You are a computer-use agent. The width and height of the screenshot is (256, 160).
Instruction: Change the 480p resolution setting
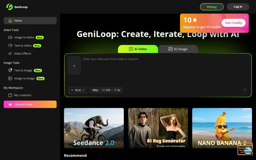click(95, 90)
